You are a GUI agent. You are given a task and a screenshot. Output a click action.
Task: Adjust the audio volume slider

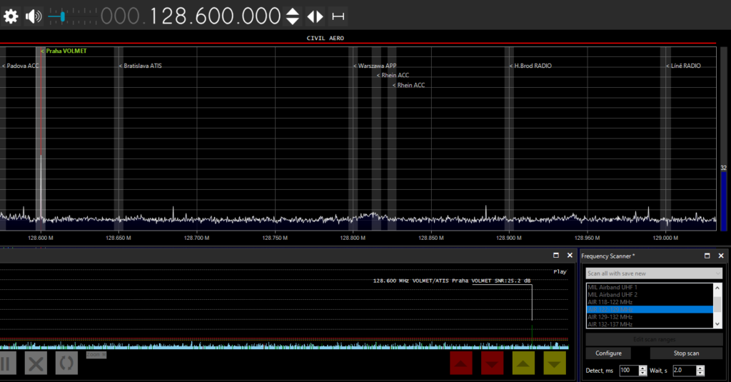(x=73, y=17)
